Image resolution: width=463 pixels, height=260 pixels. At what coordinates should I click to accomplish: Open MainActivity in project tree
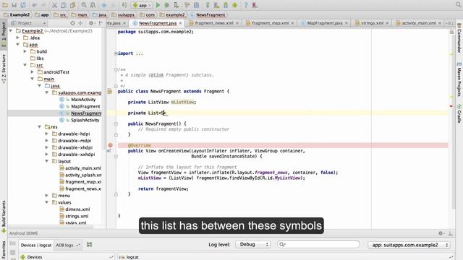[x=83, y=100]
